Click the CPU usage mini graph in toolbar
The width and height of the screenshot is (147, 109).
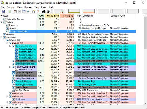tap(59, 11)
